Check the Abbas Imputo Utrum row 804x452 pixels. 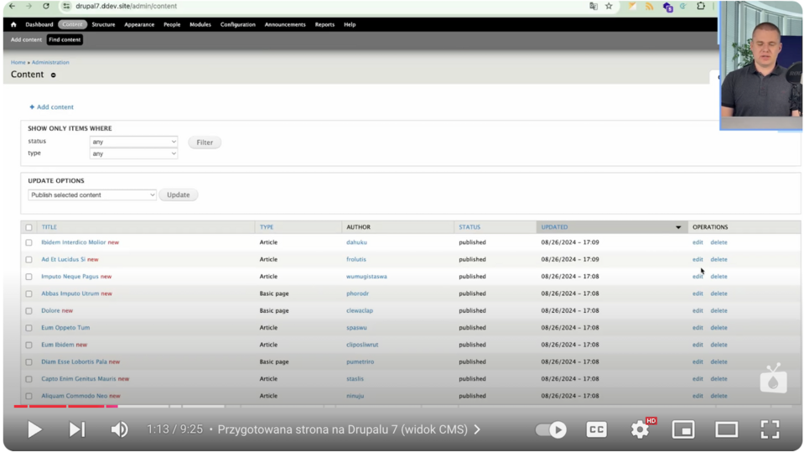click(29, 294)
